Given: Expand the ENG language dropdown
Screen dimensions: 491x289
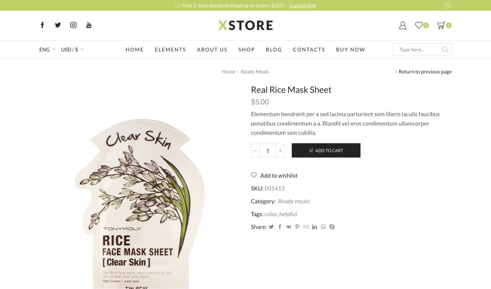Looking at the screenshot, I should tap(47, 49).
